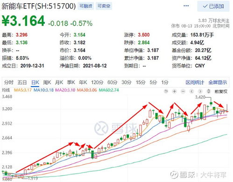Select the 季K chart tab

[x=71, y=82]
